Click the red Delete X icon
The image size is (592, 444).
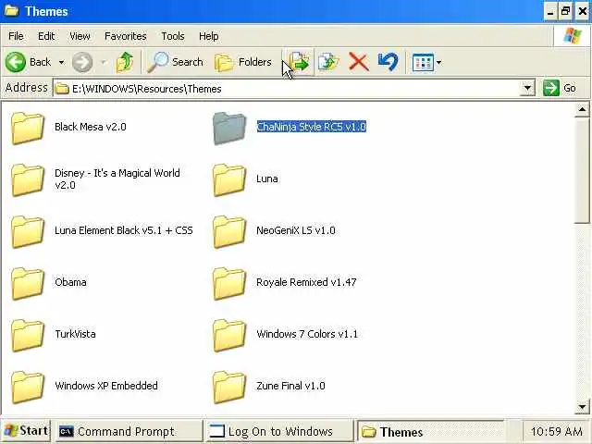point(358,62)
